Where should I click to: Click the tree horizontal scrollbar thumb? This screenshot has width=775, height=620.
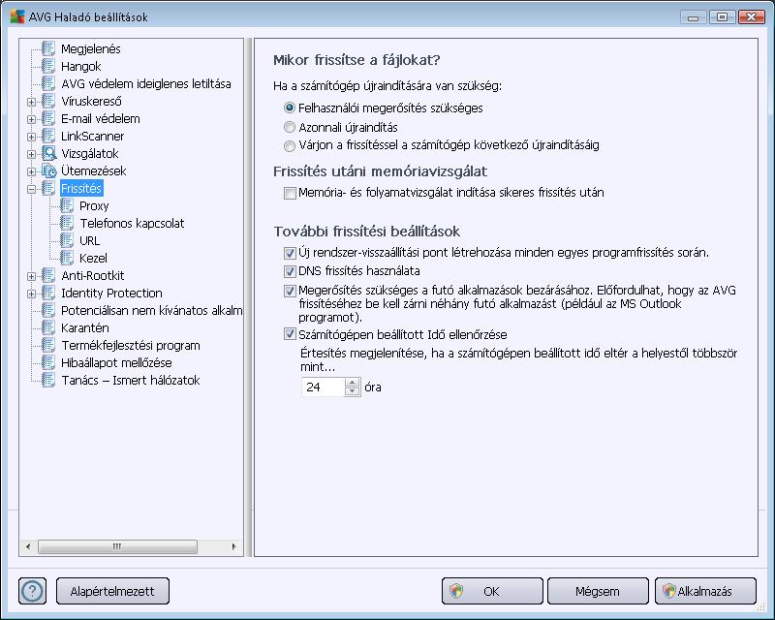point(117,546)
